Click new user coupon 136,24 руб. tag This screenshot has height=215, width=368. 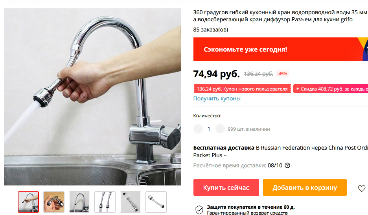[x=242, y=89]
